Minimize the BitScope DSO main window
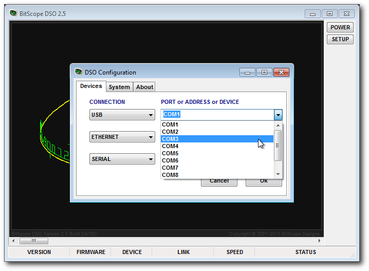Viewport: 369px width, 271px height. 312,14
